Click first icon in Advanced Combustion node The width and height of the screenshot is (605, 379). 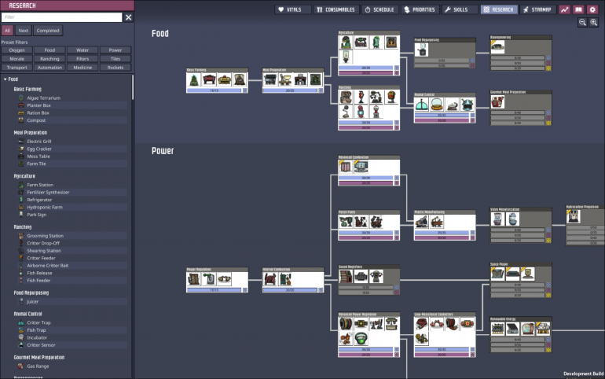[x=346, y=167]
